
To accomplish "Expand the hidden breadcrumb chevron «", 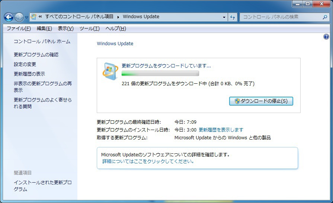I will point(40,17).
